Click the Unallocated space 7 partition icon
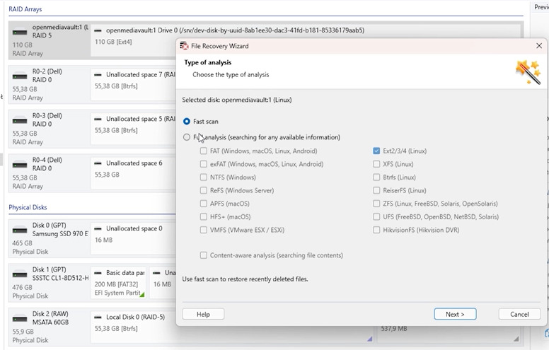Image resolution: width=549 pixels, height=350 pixels. tap(98, 75)
